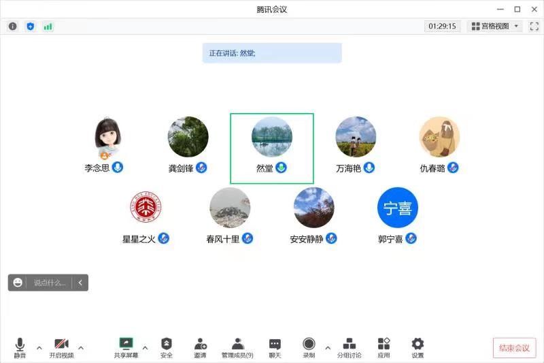Image resolution: width=544 pixels, height=363 pixels.
Task: Open 管理成员(9) member list
Action: coord(237,347)
